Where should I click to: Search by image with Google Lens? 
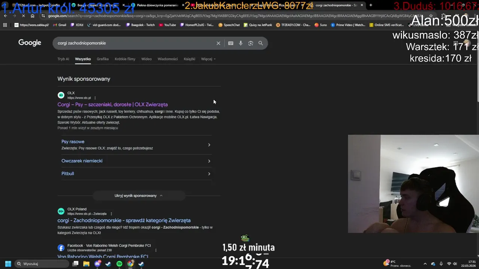pos(251,43)
